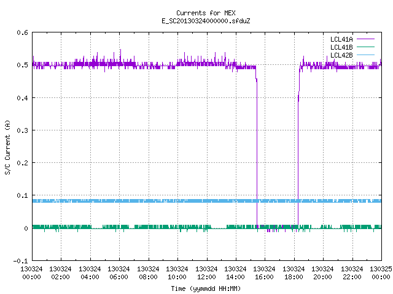Click the y-axis label 'S/C Current (A)'

pyautogui.click(x=7, y=148)
